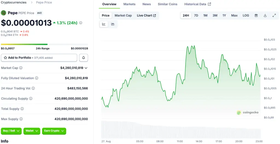Select 7D time range
The image size is (280, 144).
(x=196, y=15)
